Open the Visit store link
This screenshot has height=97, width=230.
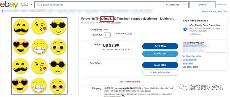pyautogui.click(x=187, y=63)
